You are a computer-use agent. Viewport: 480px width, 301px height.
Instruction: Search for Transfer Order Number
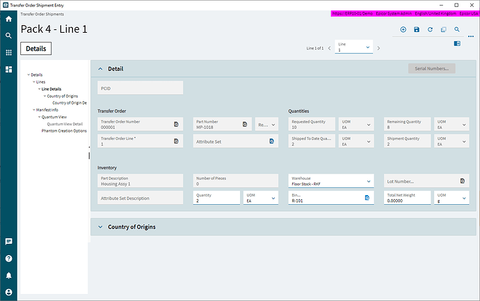coord(176,124)
